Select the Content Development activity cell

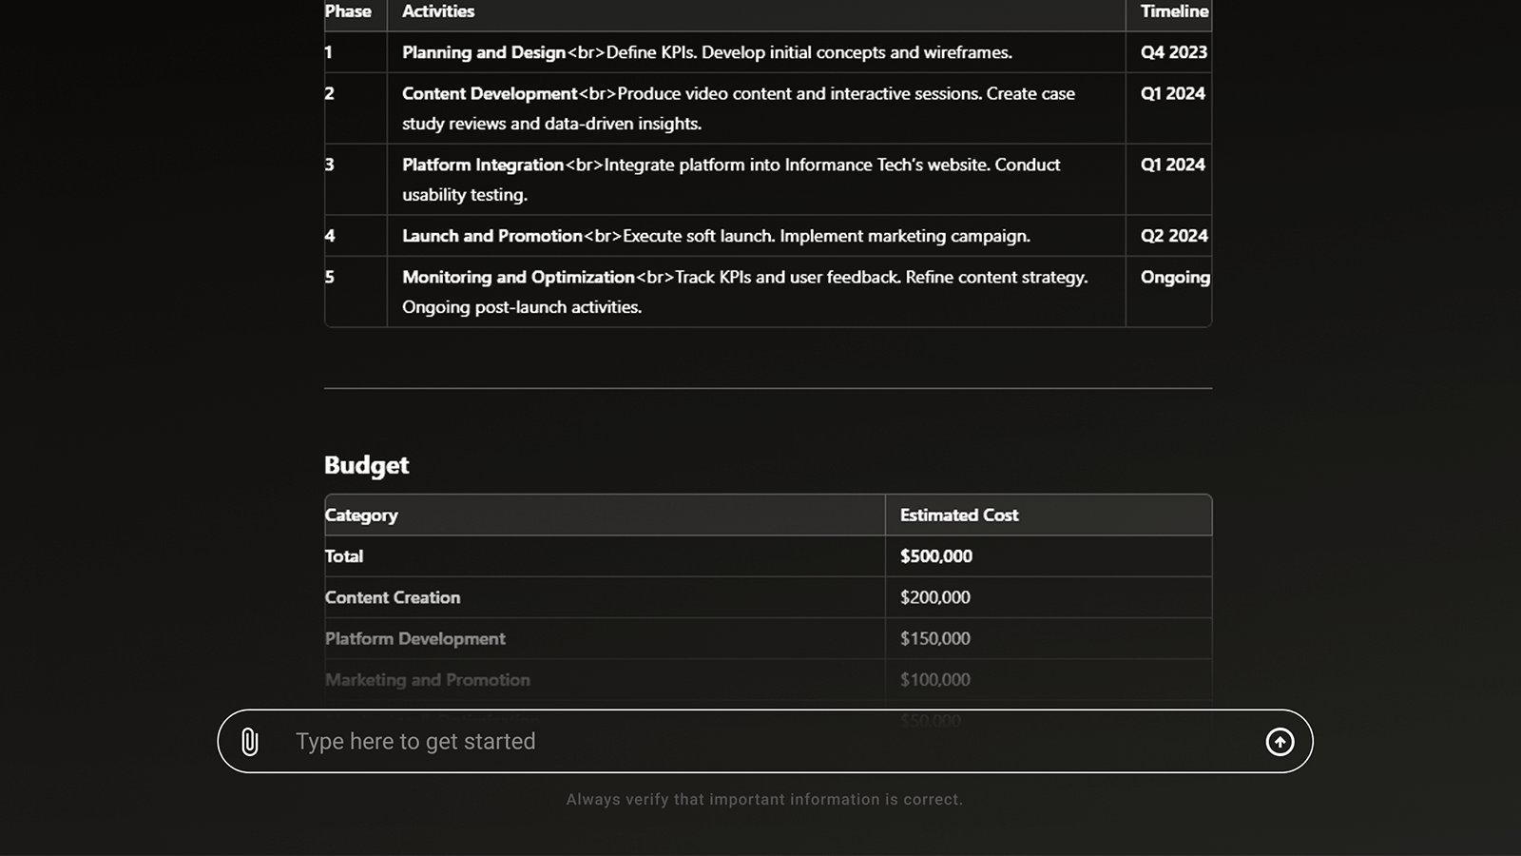pos(738,108)
